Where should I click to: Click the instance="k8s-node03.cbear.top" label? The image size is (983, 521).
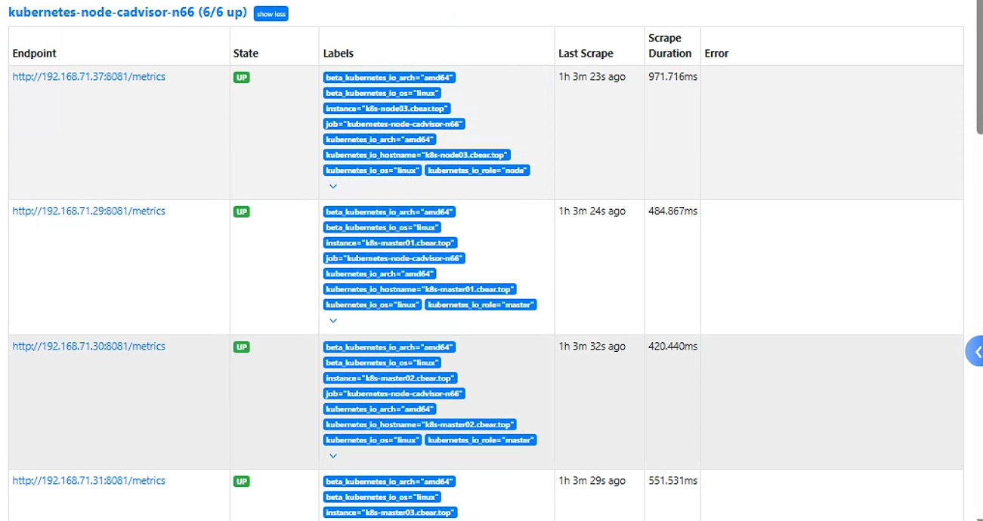pos(387,109)
